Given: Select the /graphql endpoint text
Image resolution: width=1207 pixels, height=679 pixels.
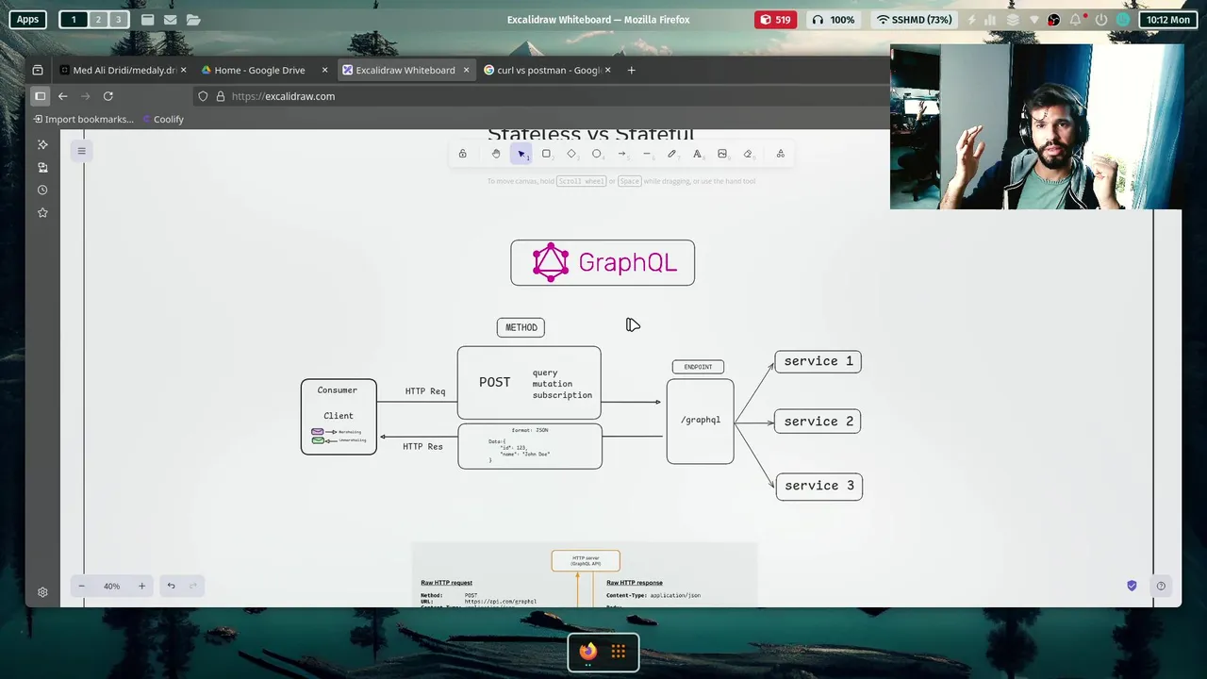Looking at the screenshot, I should 701,421.
